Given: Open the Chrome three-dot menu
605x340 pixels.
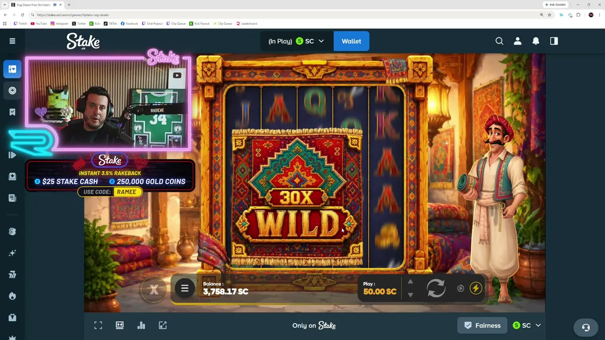Looking at the screenshot, I should [600, 15].
